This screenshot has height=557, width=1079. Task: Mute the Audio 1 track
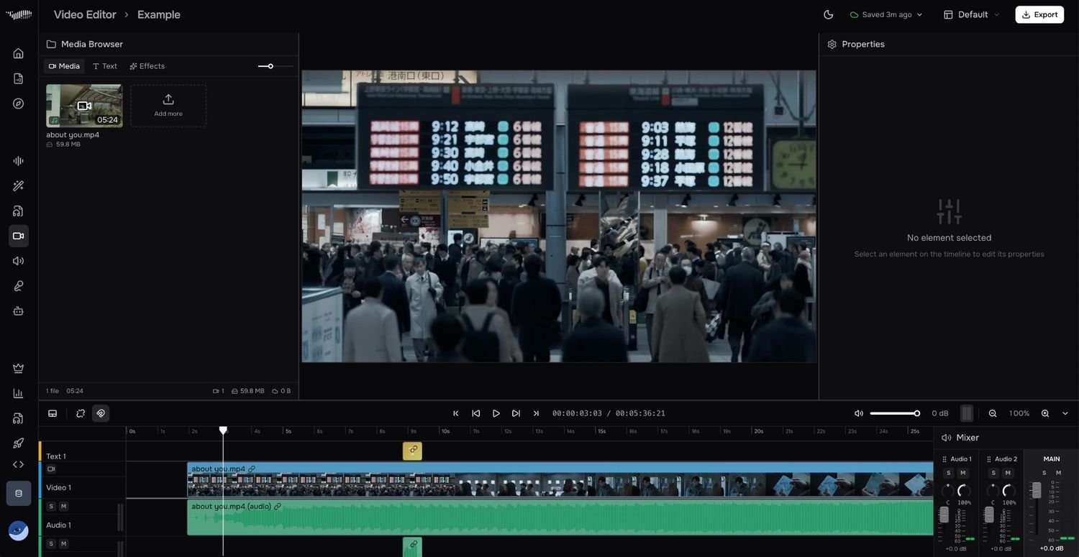click(x=63, y=506)
